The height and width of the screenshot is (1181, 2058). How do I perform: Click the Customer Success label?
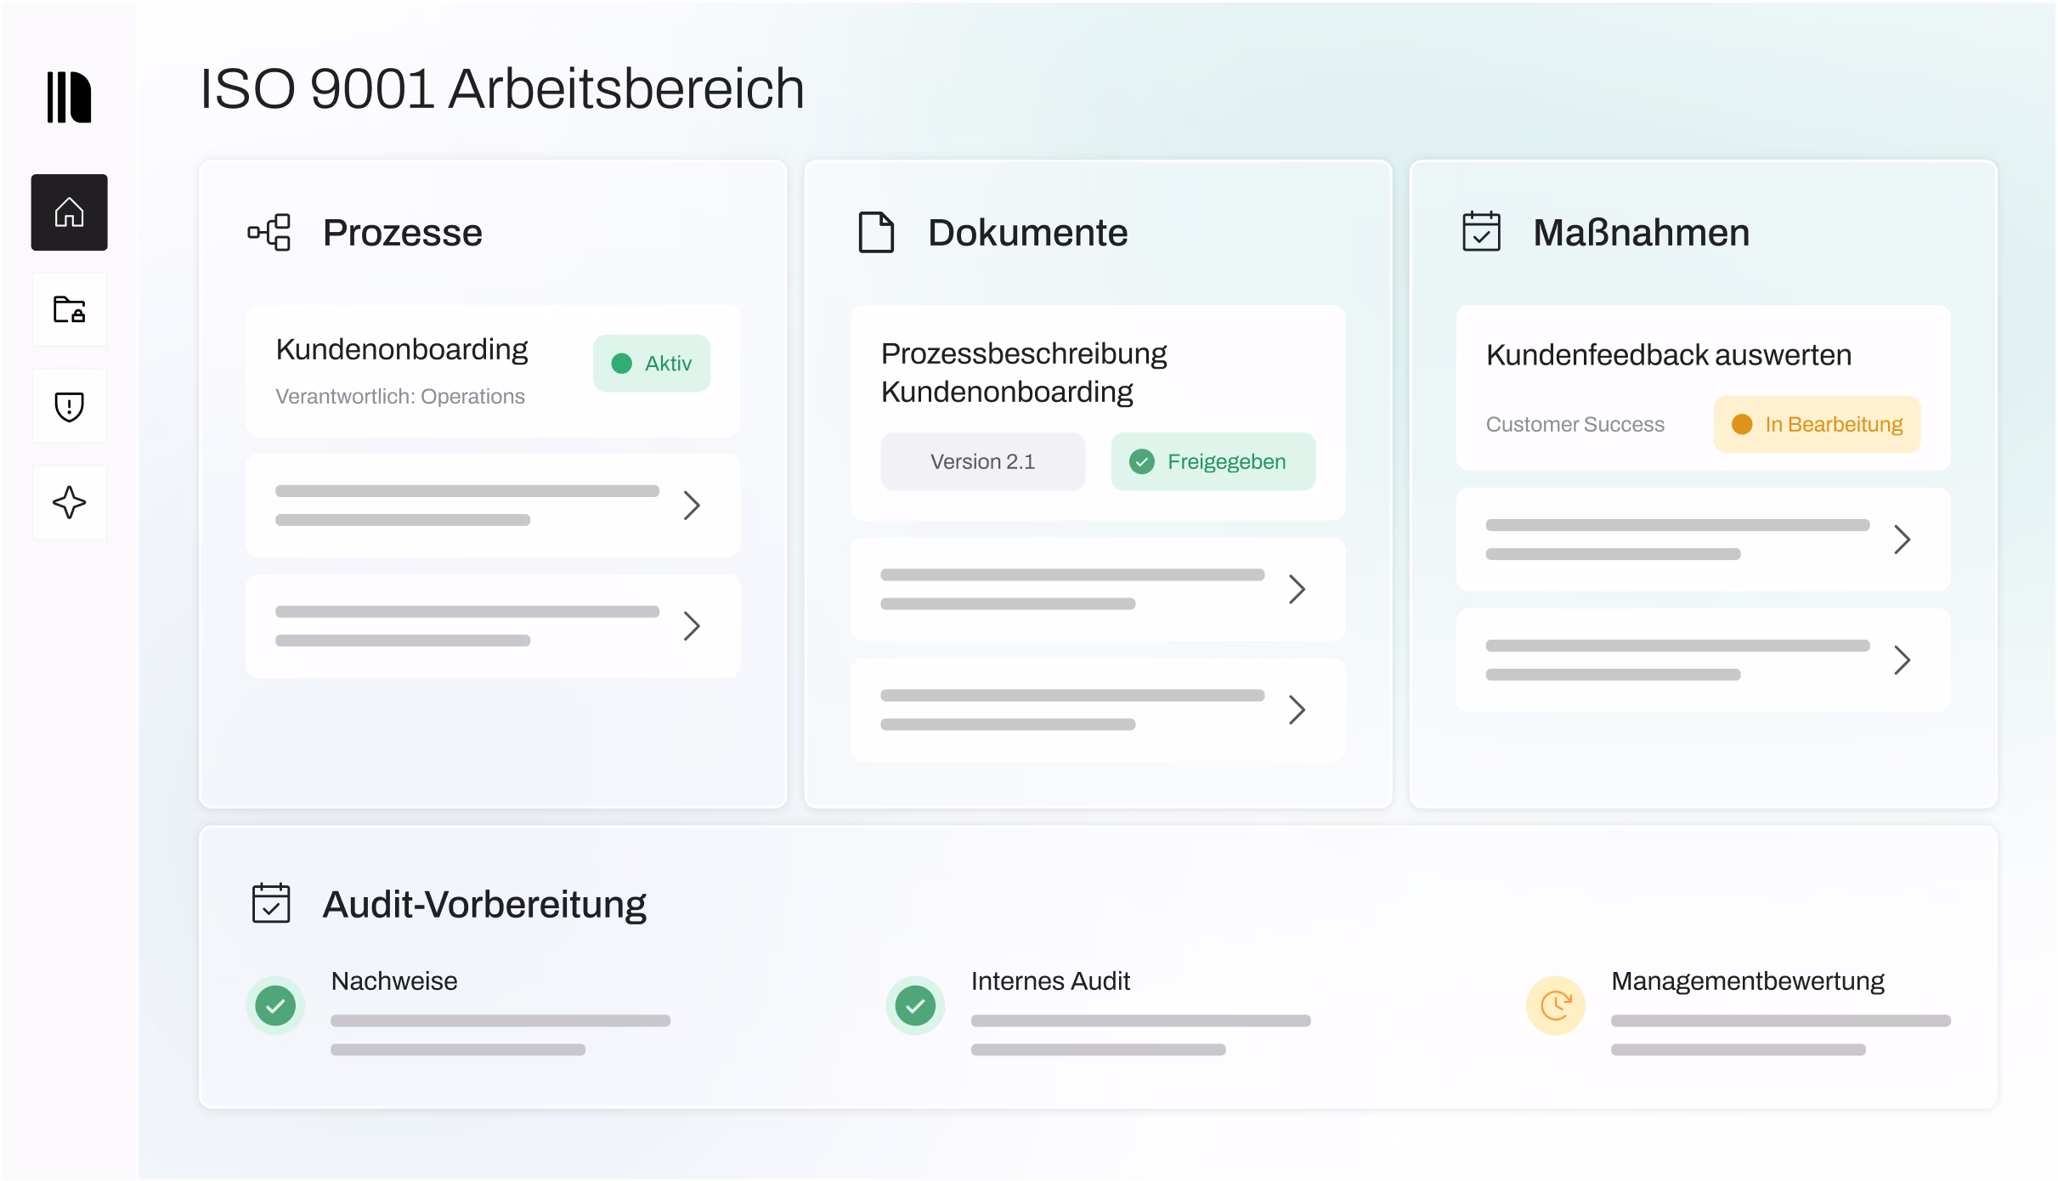click(1575, 425)
